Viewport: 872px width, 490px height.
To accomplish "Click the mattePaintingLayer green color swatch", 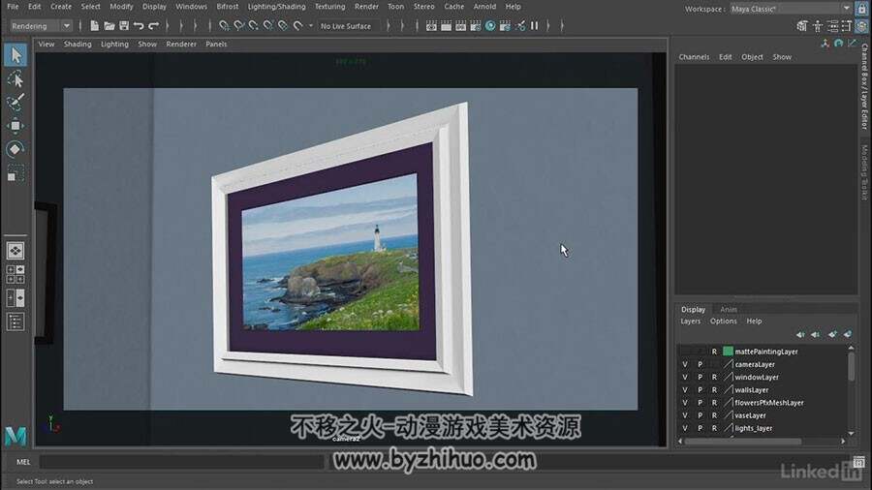I will pos(728,352).
